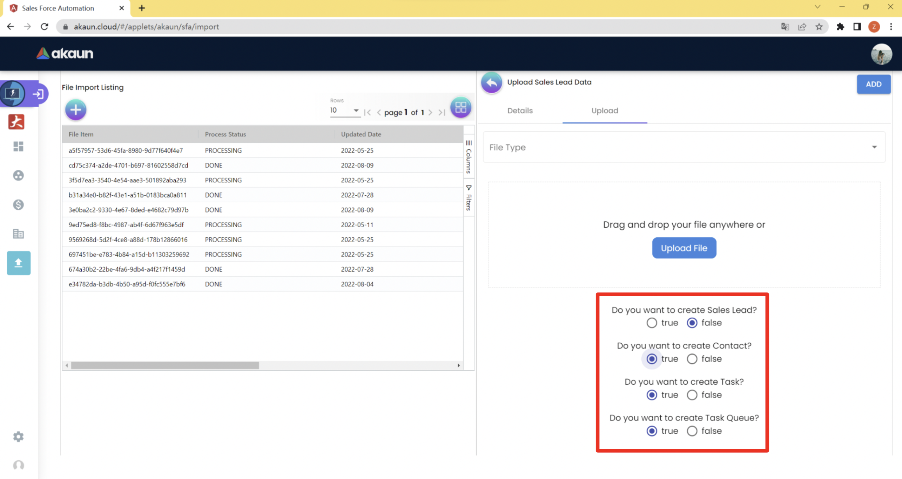Select false for create Contact
The width and height of the screenshot is (902, 479).
(692, 359)
